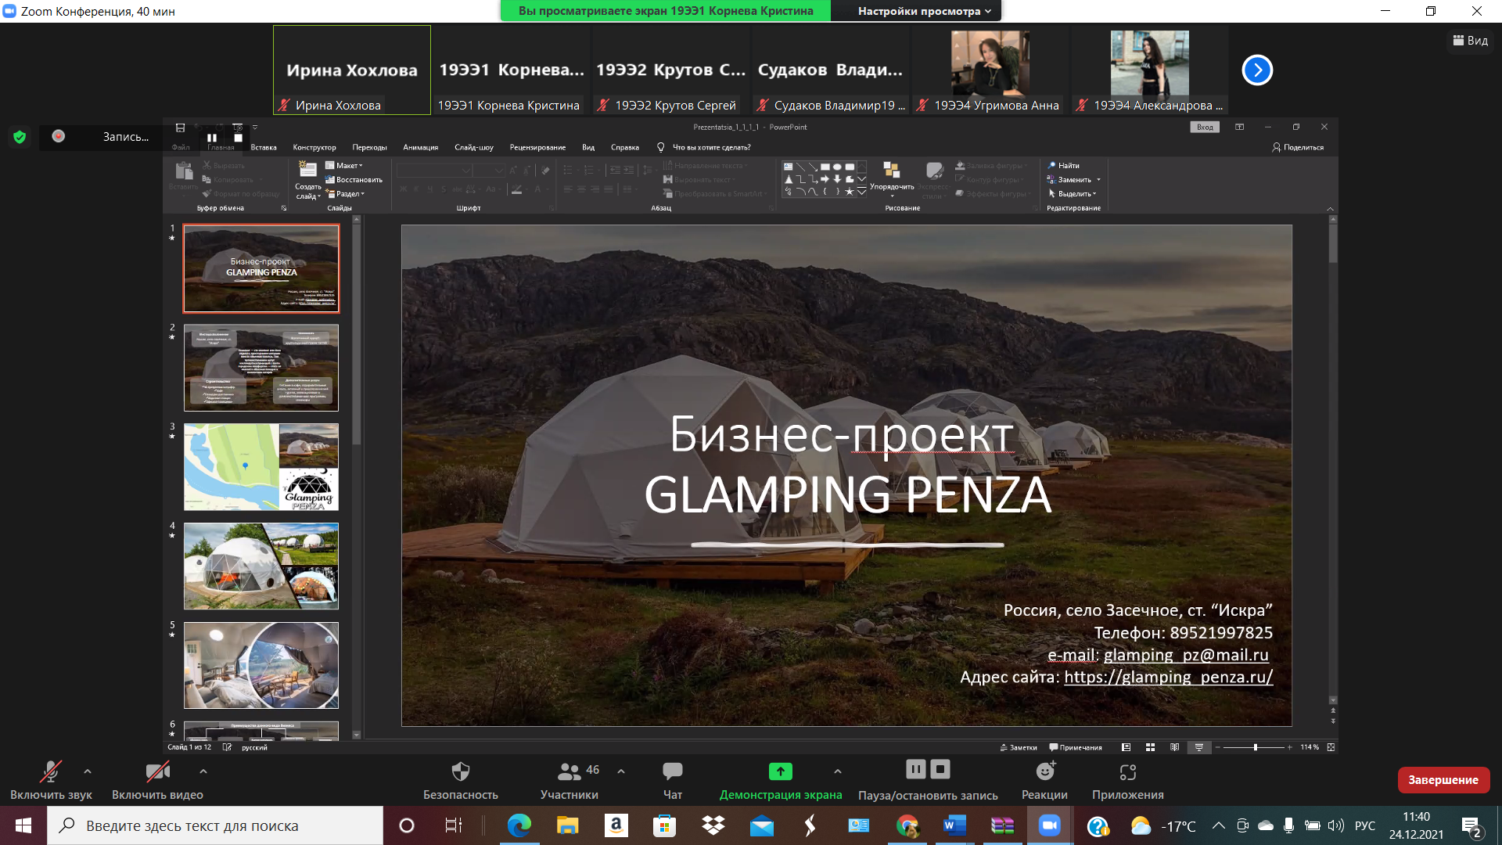
Task: Open Выделить select dropdown
Action: click(1073, 194)
